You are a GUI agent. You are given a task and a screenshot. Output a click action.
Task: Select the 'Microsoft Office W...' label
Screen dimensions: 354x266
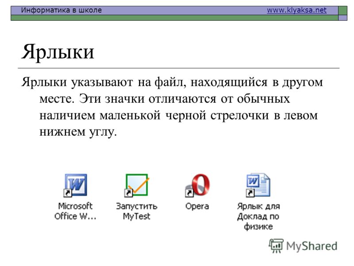[x=75, y=211]
